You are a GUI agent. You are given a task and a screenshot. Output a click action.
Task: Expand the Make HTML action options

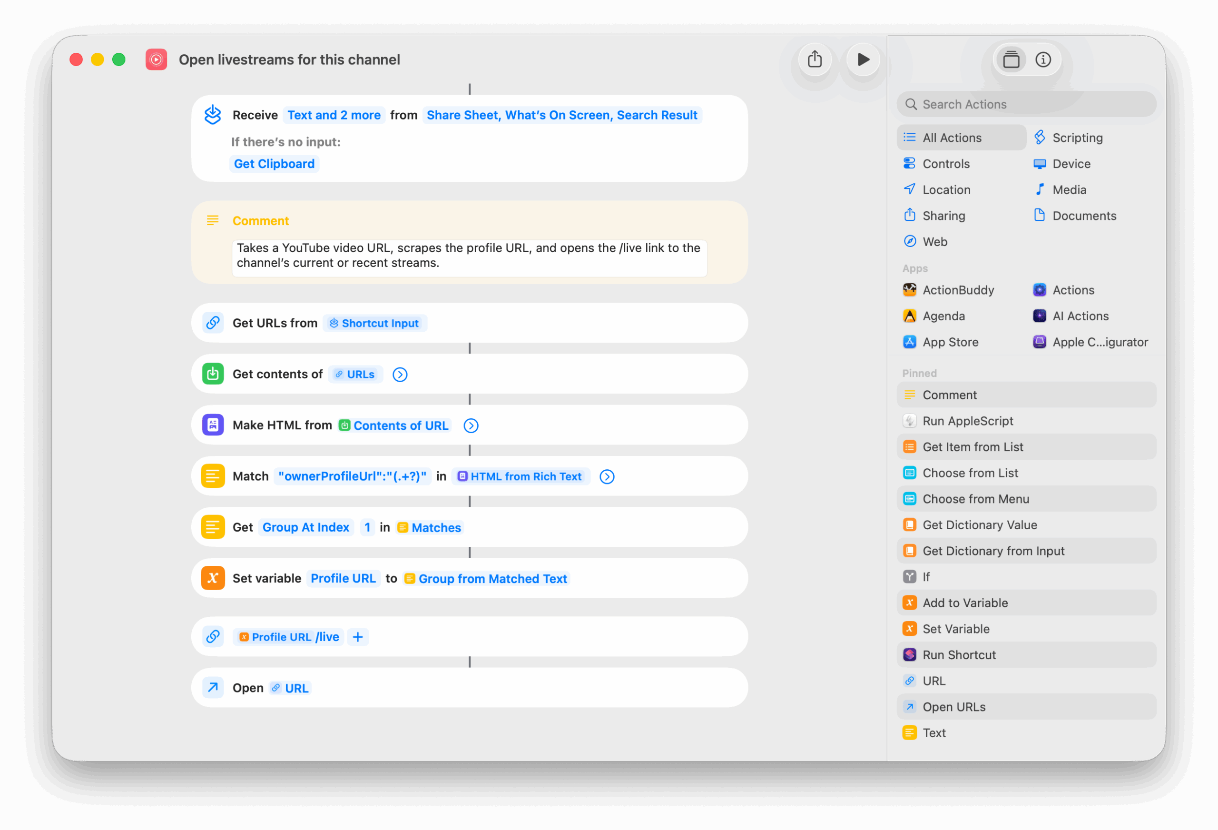[x=471, y=425]
